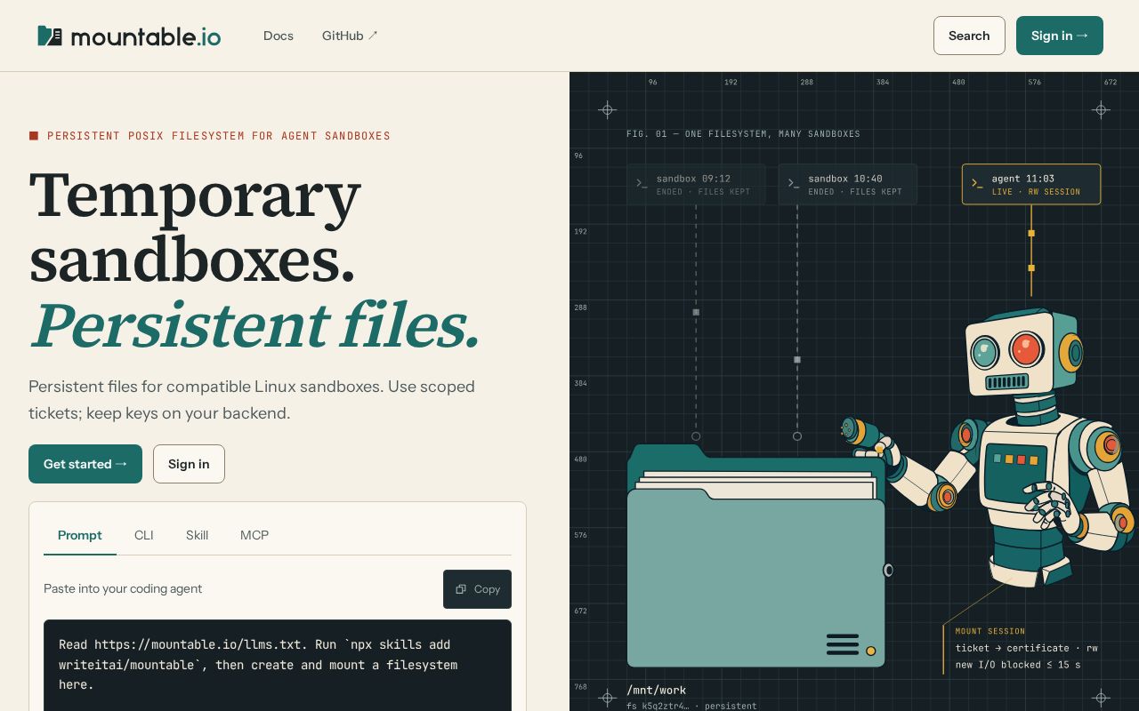Click the hamburger lines icon on the folder
Image resolution: width=1139 pixels, height=711 pixels.
click(843, 644)
